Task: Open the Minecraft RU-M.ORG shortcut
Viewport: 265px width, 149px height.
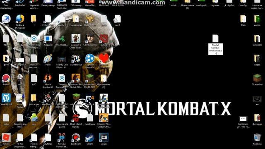Action: [90, 78]
